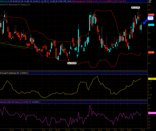Click the cyan 15.27 last price tag

tap(151, 25)
